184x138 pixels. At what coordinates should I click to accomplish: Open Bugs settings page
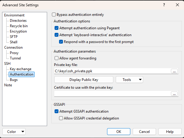pyautogui.click(x=14, y=80)
